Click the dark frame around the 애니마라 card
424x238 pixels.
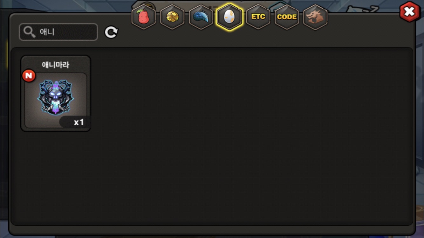tap(56, 93)
